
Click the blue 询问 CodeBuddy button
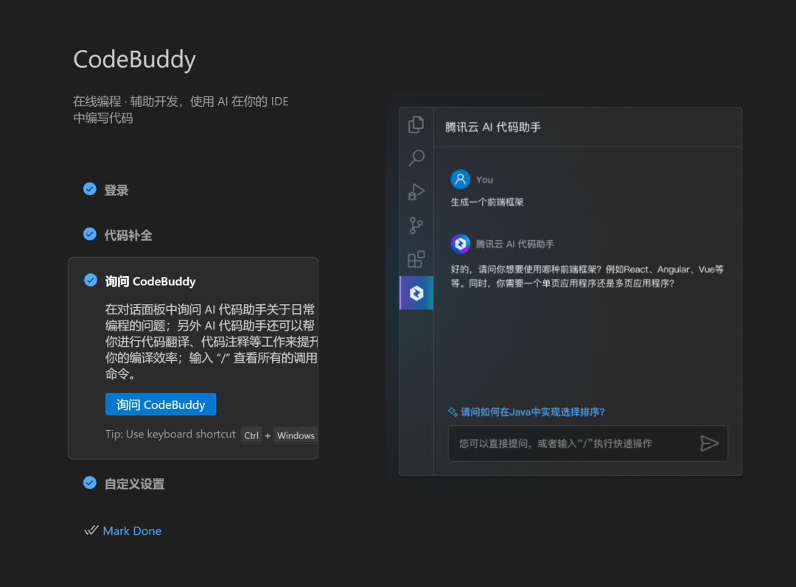tap(161, 404)
